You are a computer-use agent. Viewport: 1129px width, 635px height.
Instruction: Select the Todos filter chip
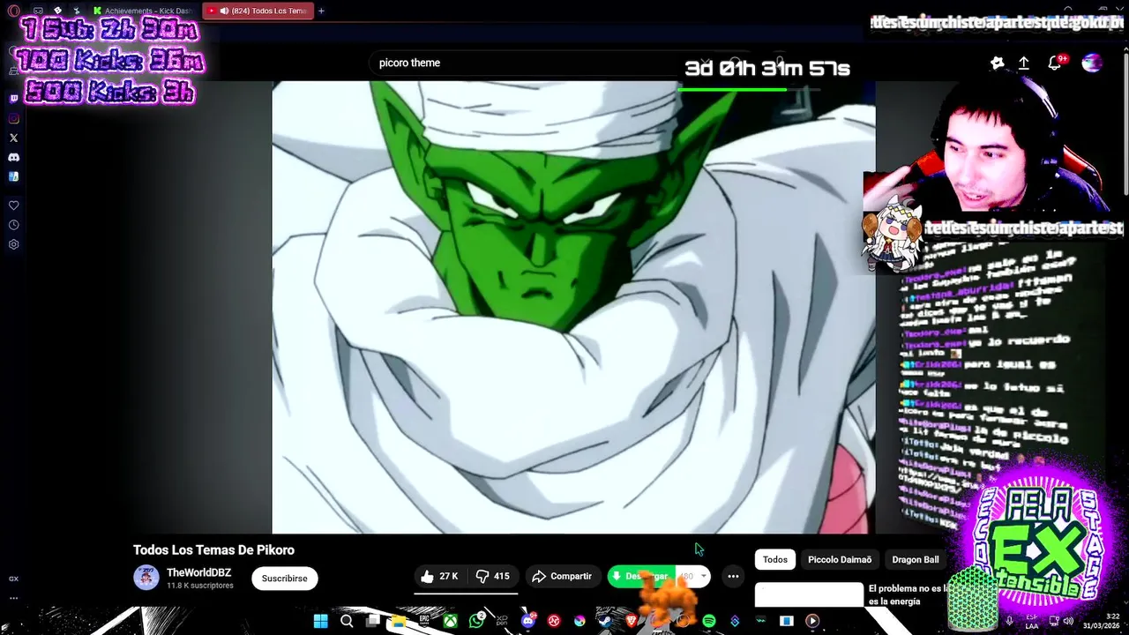[x=775, y=559]
